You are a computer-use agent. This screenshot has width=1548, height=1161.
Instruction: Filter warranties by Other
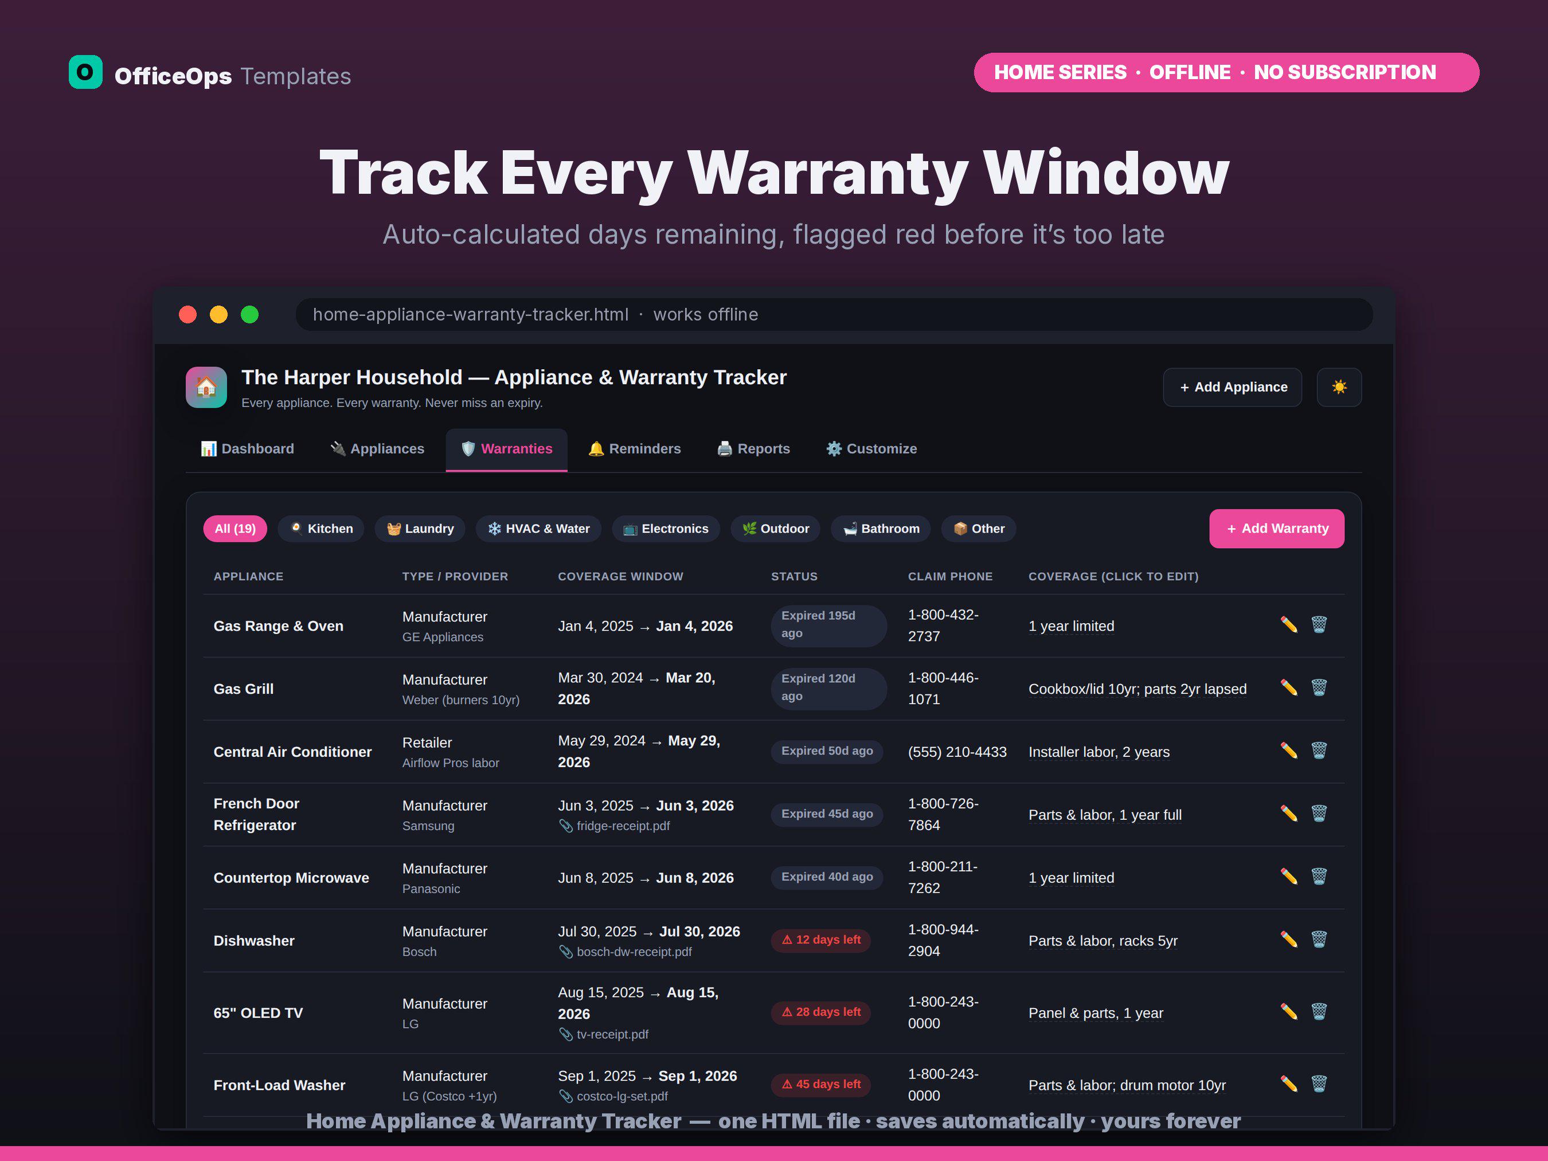pyautogui.click(x=978, y=529)
